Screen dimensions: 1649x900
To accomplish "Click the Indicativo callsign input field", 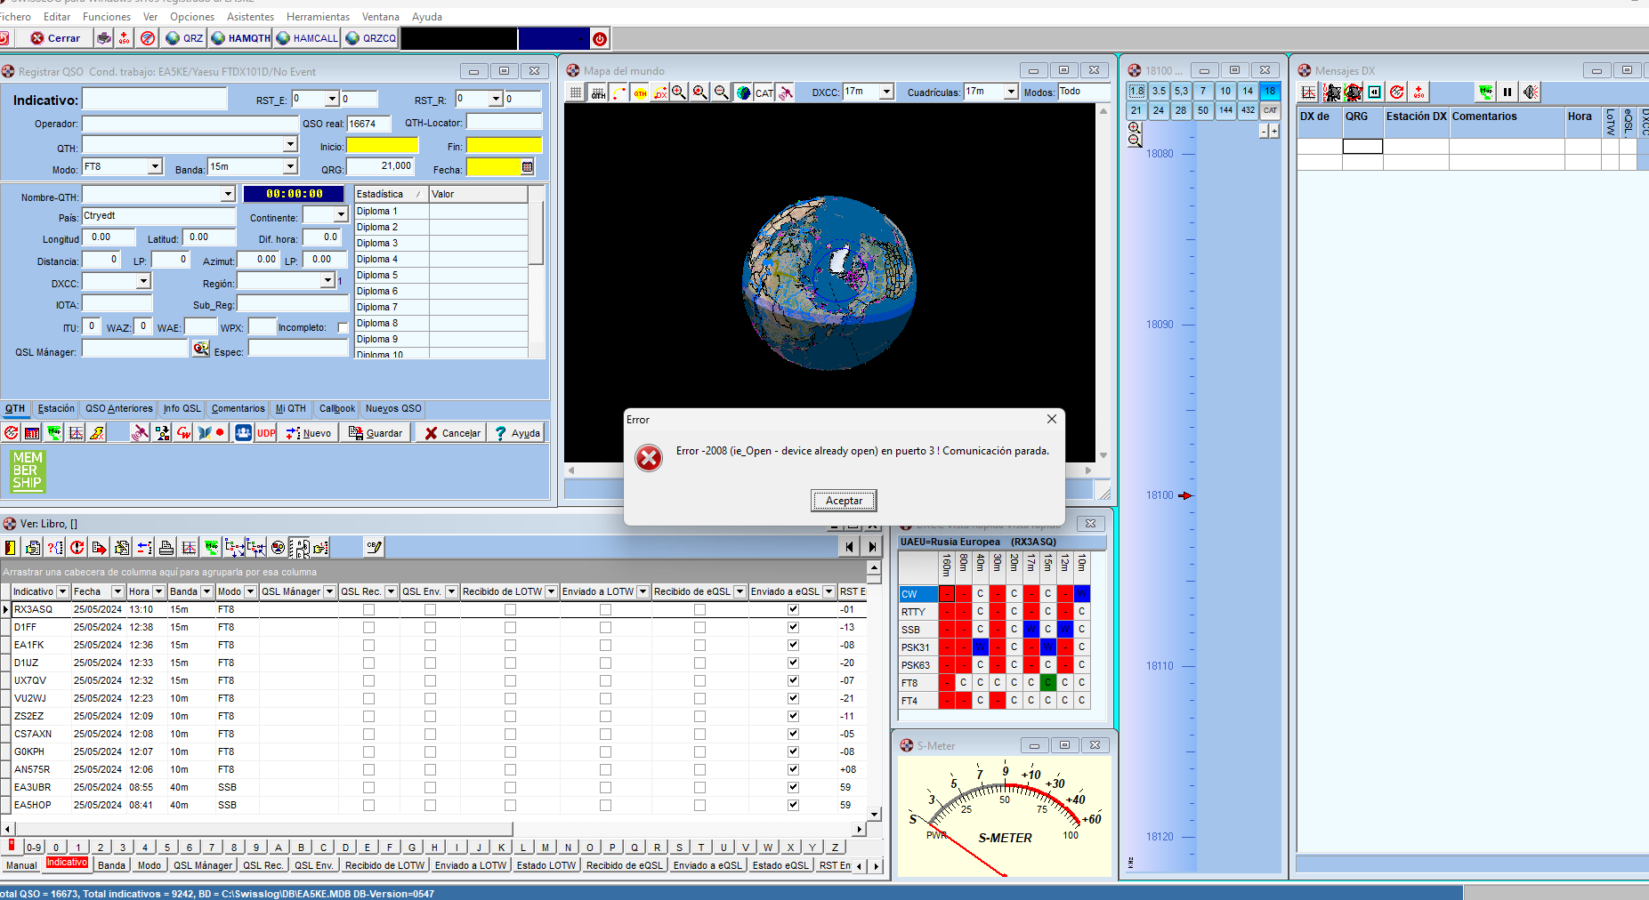I will point(155,100).
